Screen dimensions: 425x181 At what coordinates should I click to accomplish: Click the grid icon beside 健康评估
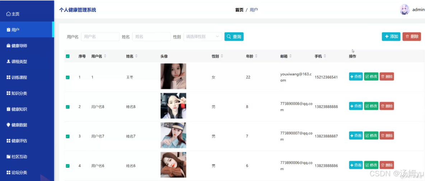8,141
